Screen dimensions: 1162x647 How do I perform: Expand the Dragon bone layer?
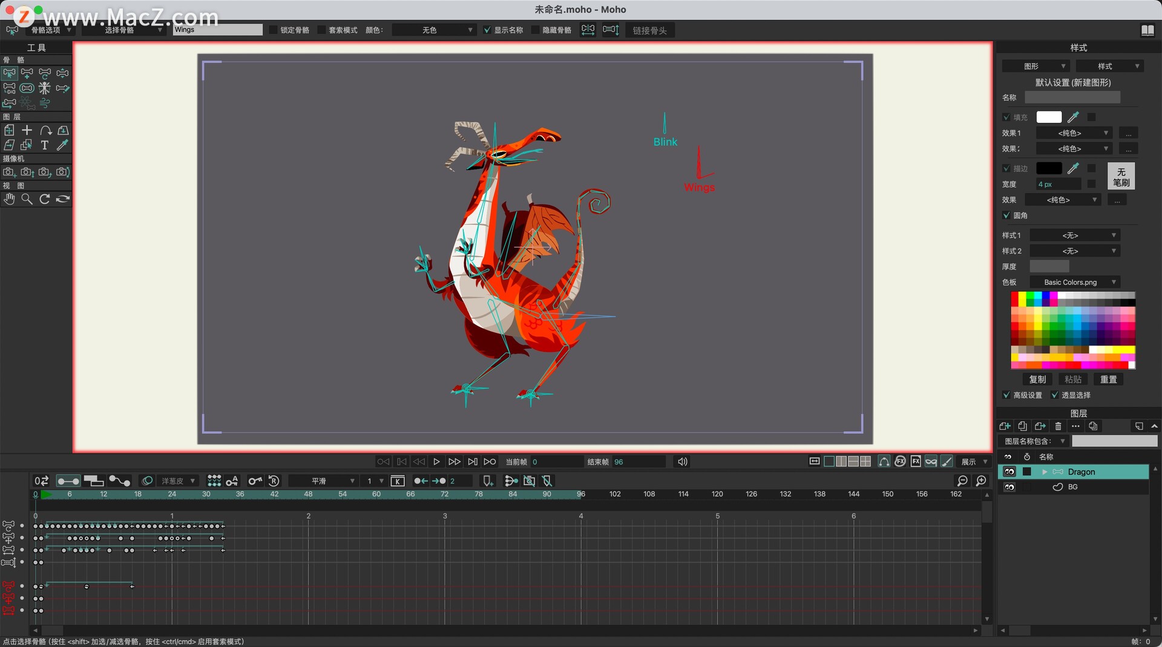[1044, 472]
